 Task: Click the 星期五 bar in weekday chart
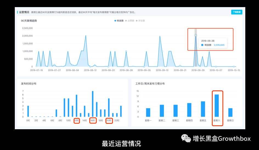coord(203,109)
